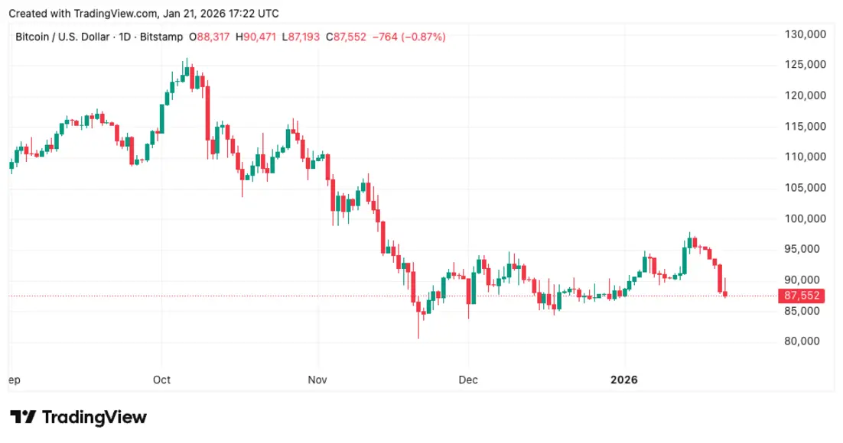This screenshot has height=443, width=843.
Task: Select the High value H90,471
Action: click(x=256, y=37)
